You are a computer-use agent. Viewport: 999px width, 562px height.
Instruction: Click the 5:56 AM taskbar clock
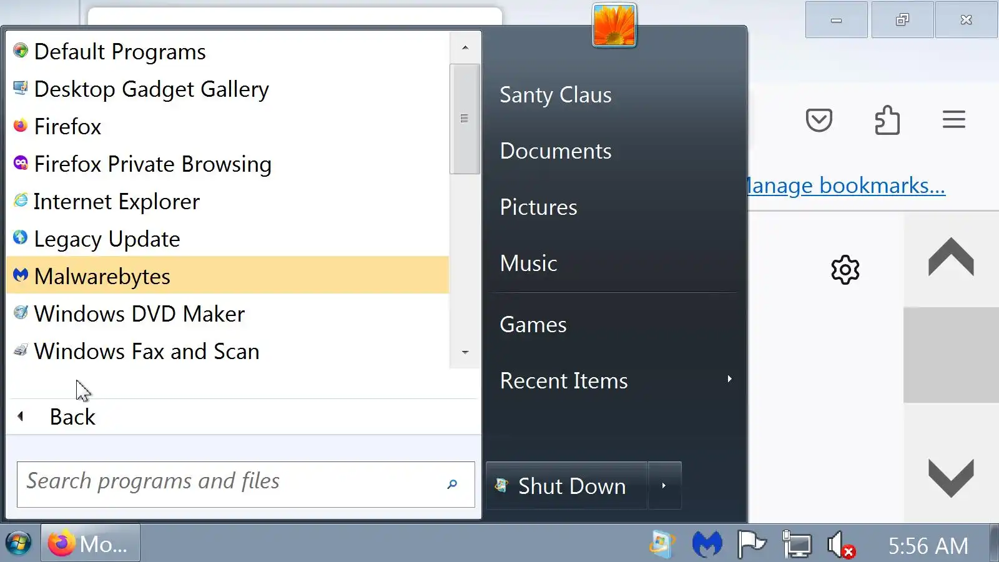click(928, 546)
